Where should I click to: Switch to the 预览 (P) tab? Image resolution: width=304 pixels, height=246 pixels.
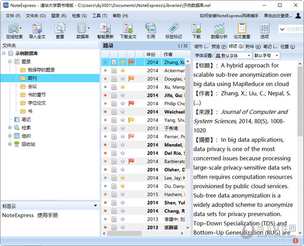[219, 47]
